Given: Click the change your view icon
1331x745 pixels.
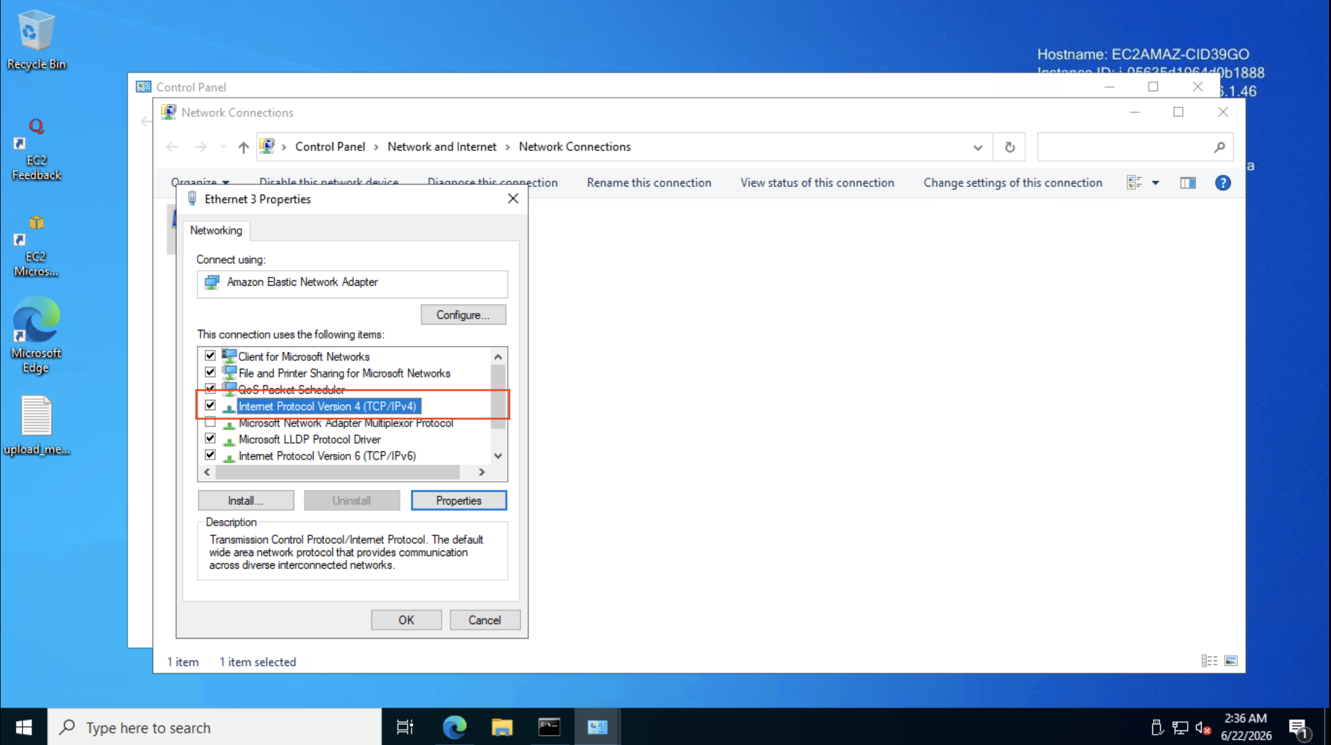Looking at the screenshot, I should click(1134, 183).
